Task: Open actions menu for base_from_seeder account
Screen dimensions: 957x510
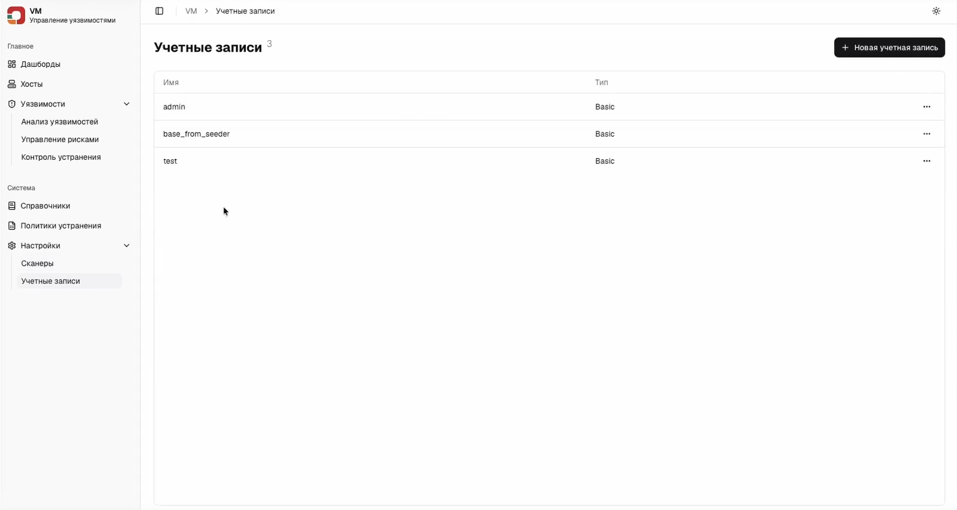Action: 926,134
